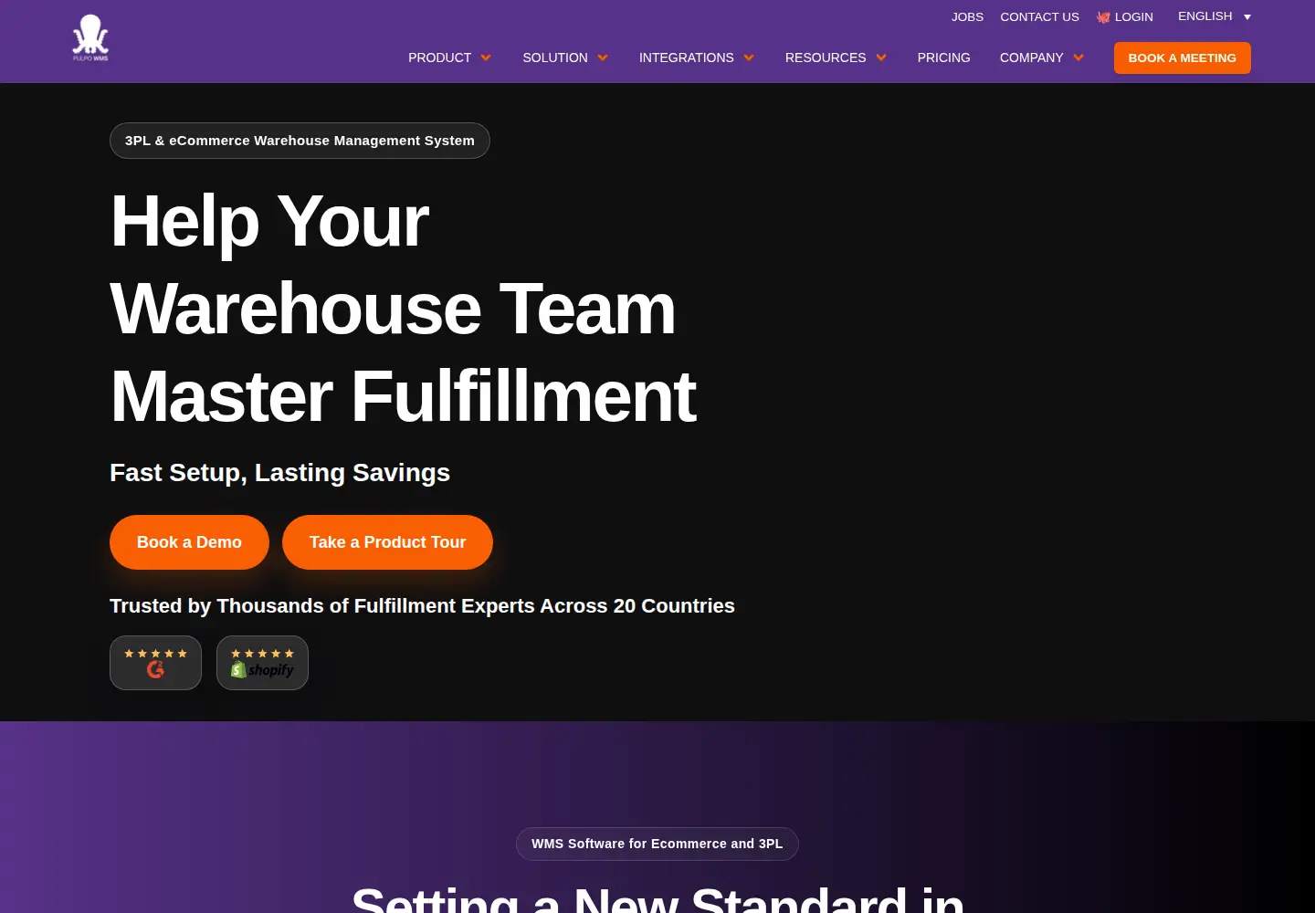This screenshot has width=1315, height=913.
Task: Click the WMS Software for Ecommerce and 3PL pill
Action: click(657, 844)
